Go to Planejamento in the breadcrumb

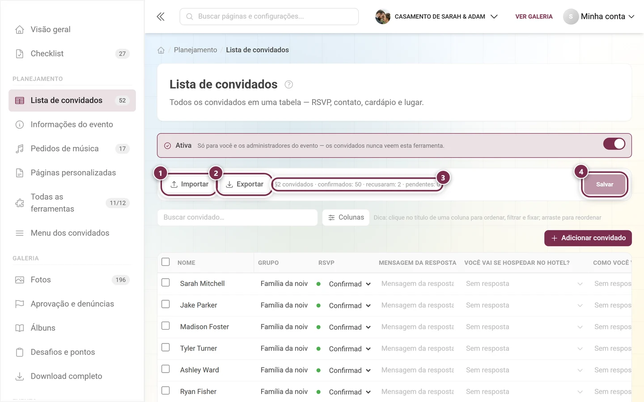tap(195, 50)
